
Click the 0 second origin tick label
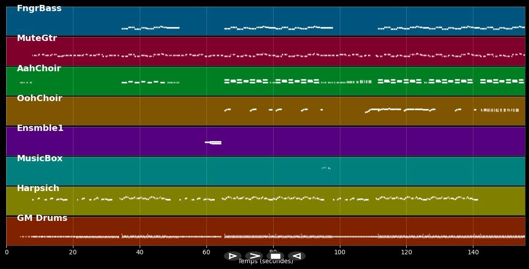(x=7, y=253)
